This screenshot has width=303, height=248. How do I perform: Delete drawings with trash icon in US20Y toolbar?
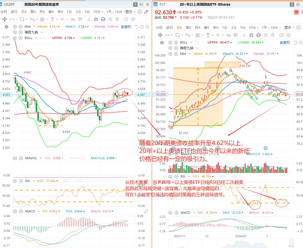[x=117, y=19]
